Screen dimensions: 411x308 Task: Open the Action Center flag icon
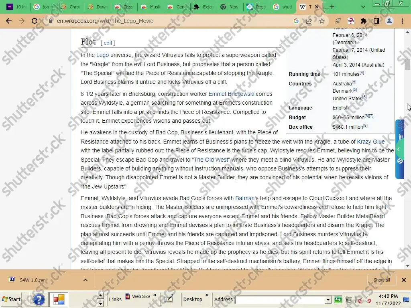(358, 300)
